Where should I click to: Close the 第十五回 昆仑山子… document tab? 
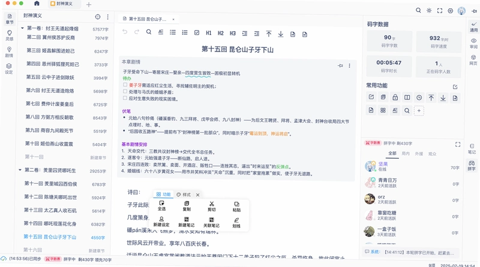(x=173, y=19)
